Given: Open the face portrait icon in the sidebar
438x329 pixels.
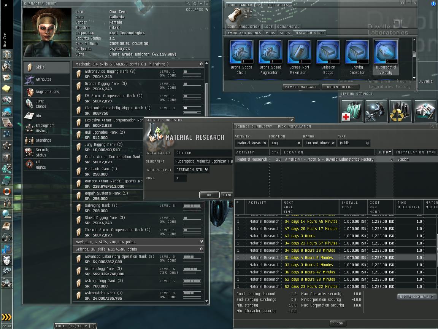Looking at the screenshot, I should click(x=6, y=260).
